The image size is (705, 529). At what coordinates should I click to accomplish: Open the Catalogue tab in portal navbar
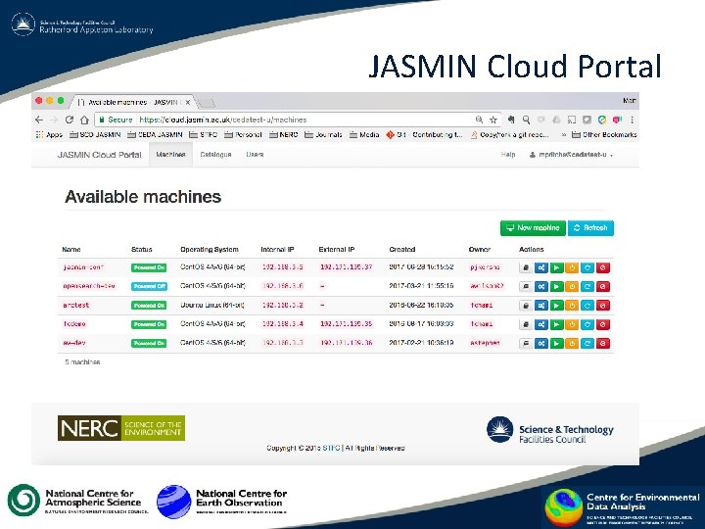pos(215,155)
